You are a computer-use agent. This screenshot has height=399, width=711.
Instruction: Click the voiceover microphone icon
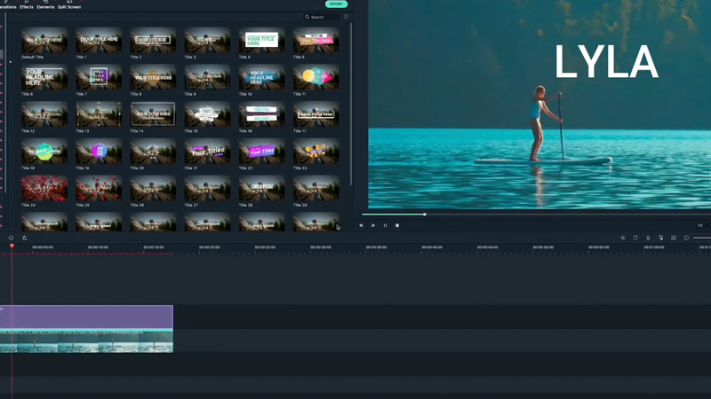tap(648, 238)
